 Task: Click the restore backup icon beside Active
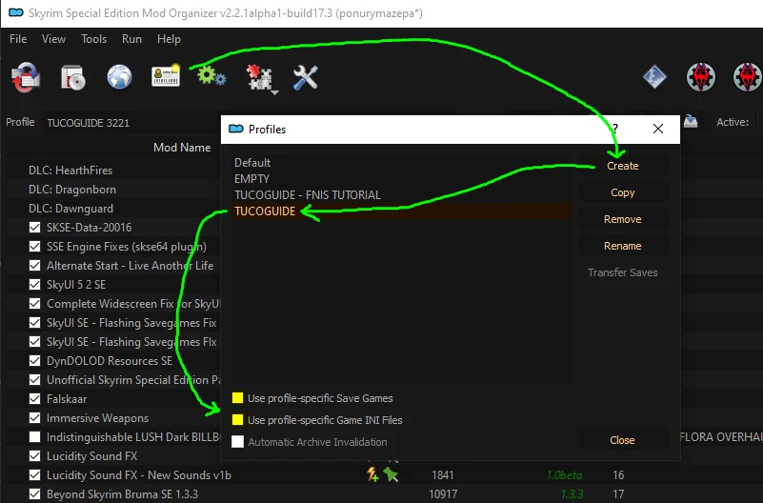[x=691, y=122]
